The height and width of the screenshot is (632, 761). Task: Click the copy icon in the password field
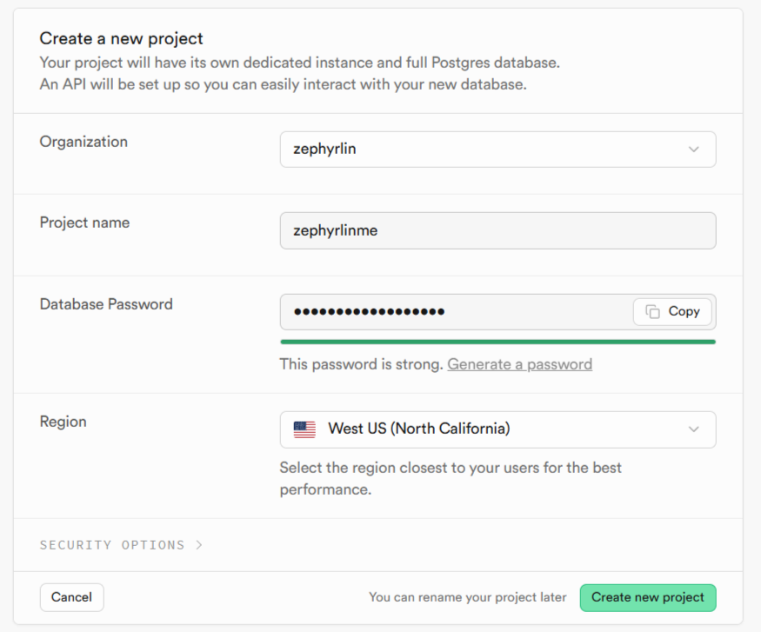pos(652,312)
